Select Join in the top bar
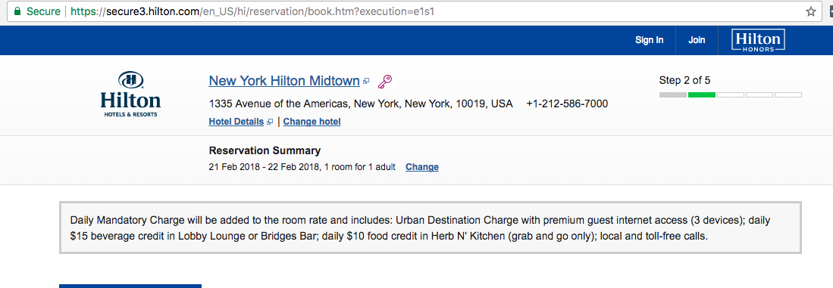833x288 pixels. (x=697, y=40)
